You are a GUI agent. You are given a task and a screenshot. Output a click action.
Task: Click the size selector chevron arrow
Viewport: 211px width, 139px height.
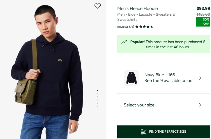tap(200, 105)
